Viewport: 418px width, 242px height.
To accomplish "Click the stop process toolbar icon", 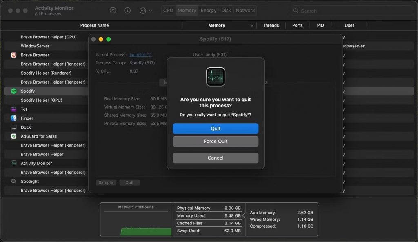I will (x=113, y=10).
